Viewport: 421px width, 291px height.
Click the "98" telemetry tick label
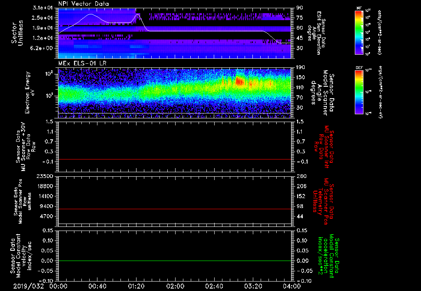(x=299, y=206)
